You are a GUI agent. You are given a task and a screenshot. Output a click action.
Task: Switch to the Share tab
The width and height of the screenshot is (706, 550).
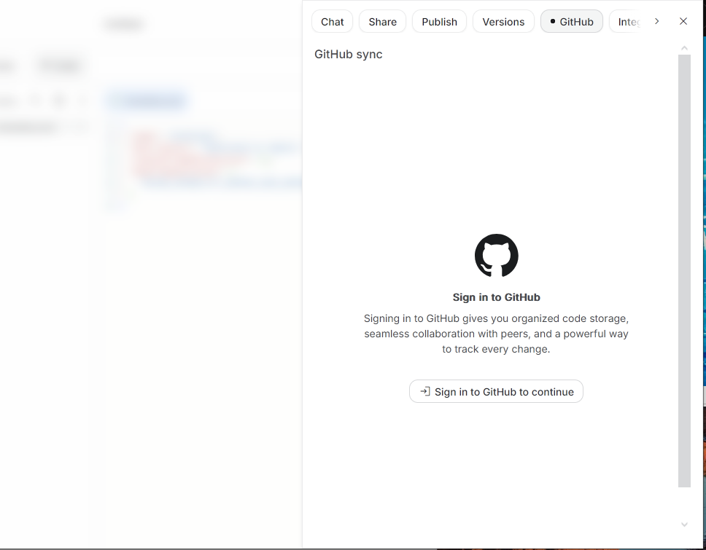point(382,22)
